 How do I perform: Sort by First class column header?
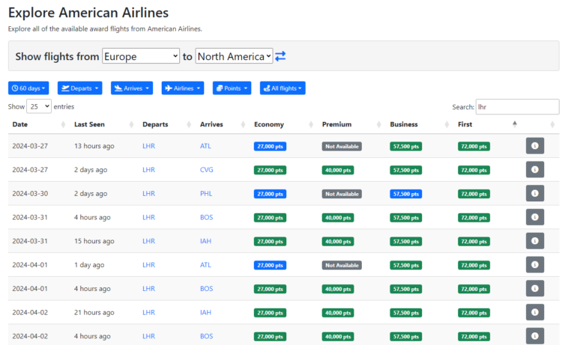pos(487,124)
